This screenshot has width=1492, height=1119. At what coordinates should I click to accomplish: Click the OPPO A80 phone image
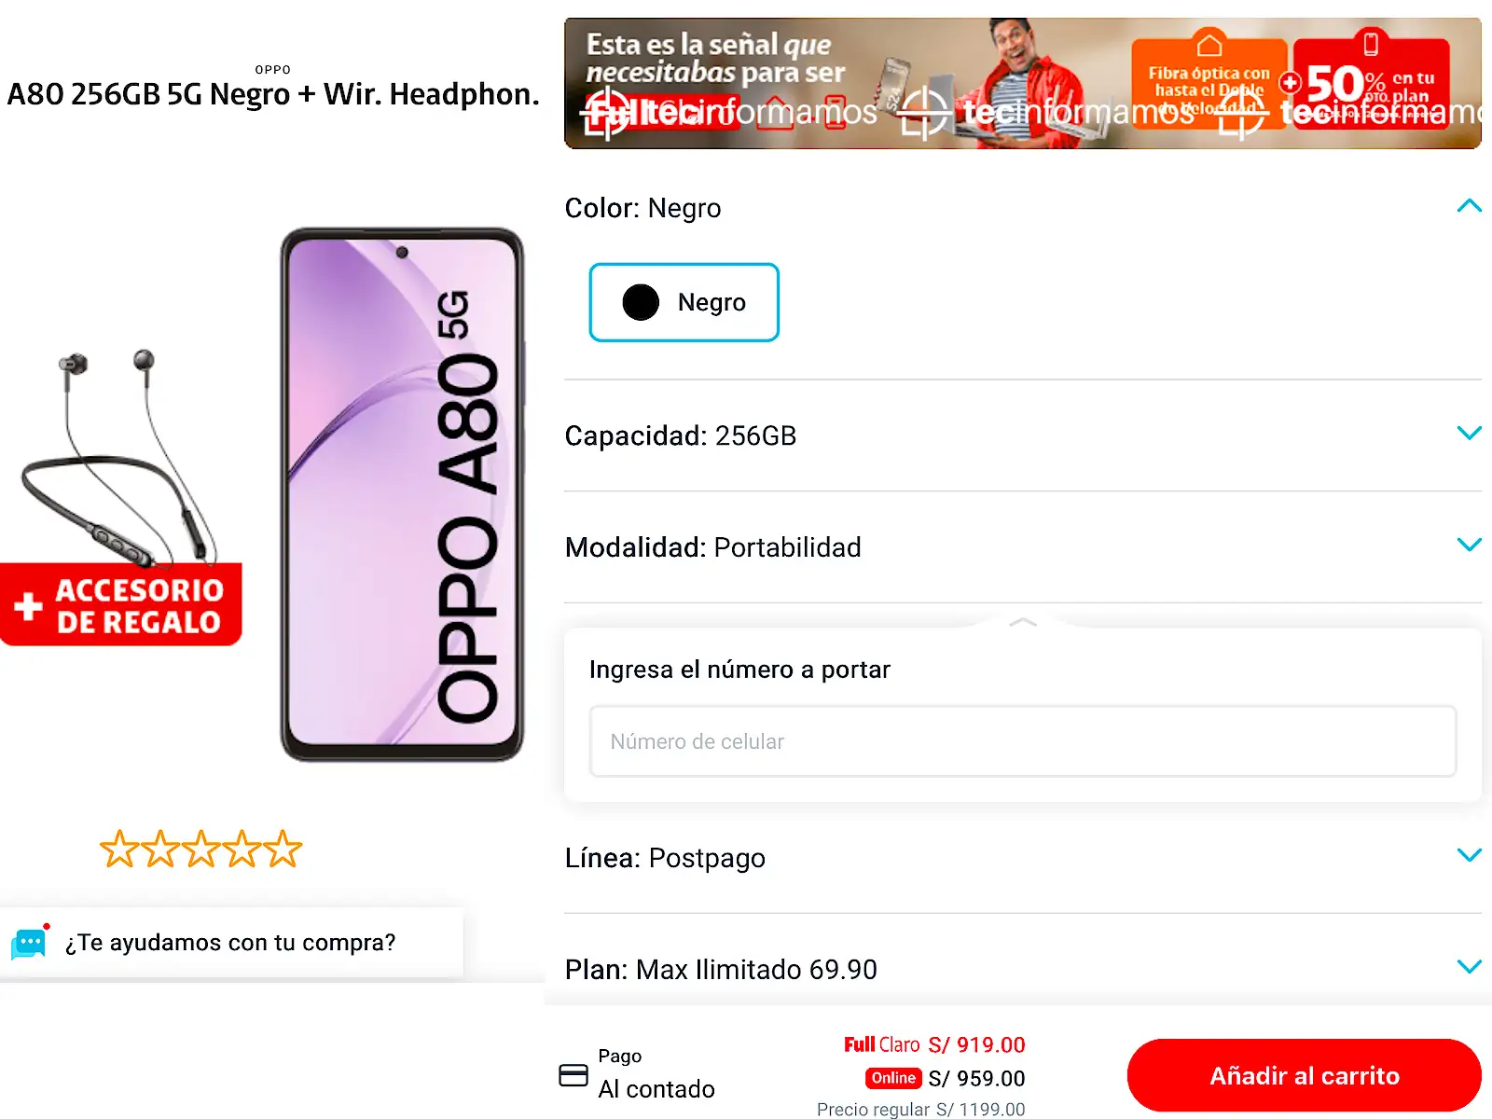pos(402,494)
